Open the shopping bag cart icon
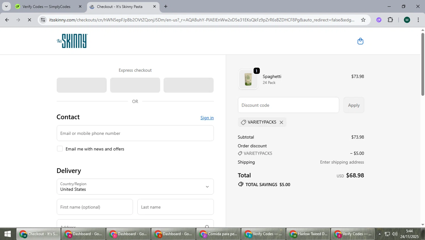The image size is (425, 240). click(360, 41)
